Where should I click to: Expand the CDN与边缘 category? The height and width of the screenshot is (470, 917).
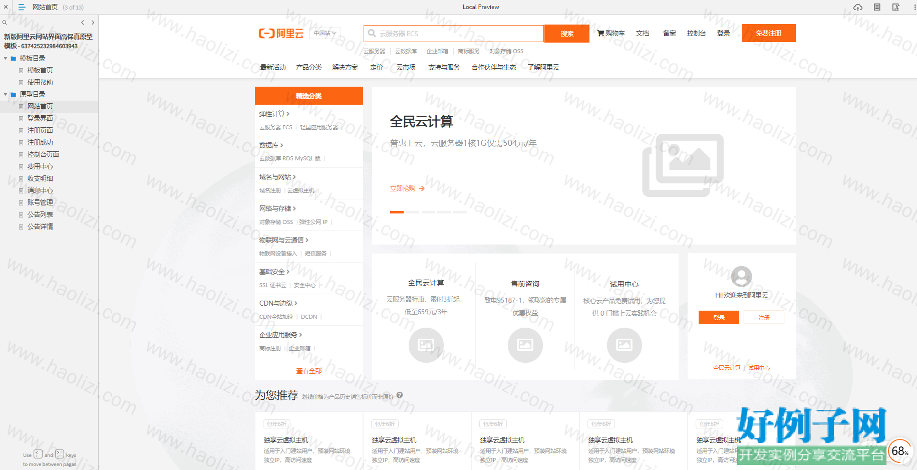(x=278, y=303)
